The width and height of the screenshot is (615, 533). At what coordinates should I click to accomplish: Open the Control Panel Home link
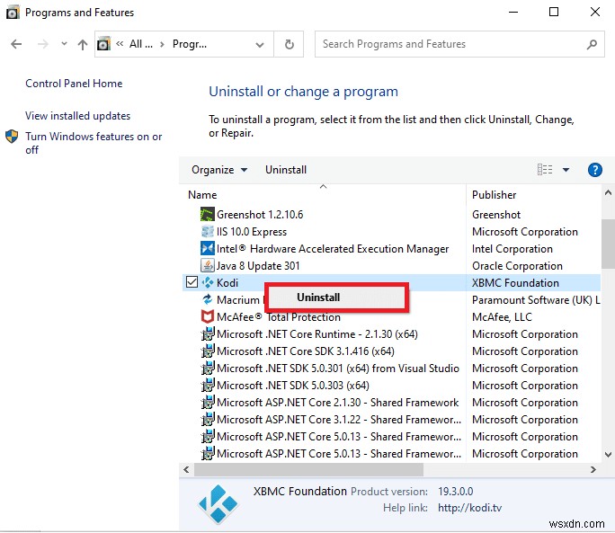coord(74,84)
